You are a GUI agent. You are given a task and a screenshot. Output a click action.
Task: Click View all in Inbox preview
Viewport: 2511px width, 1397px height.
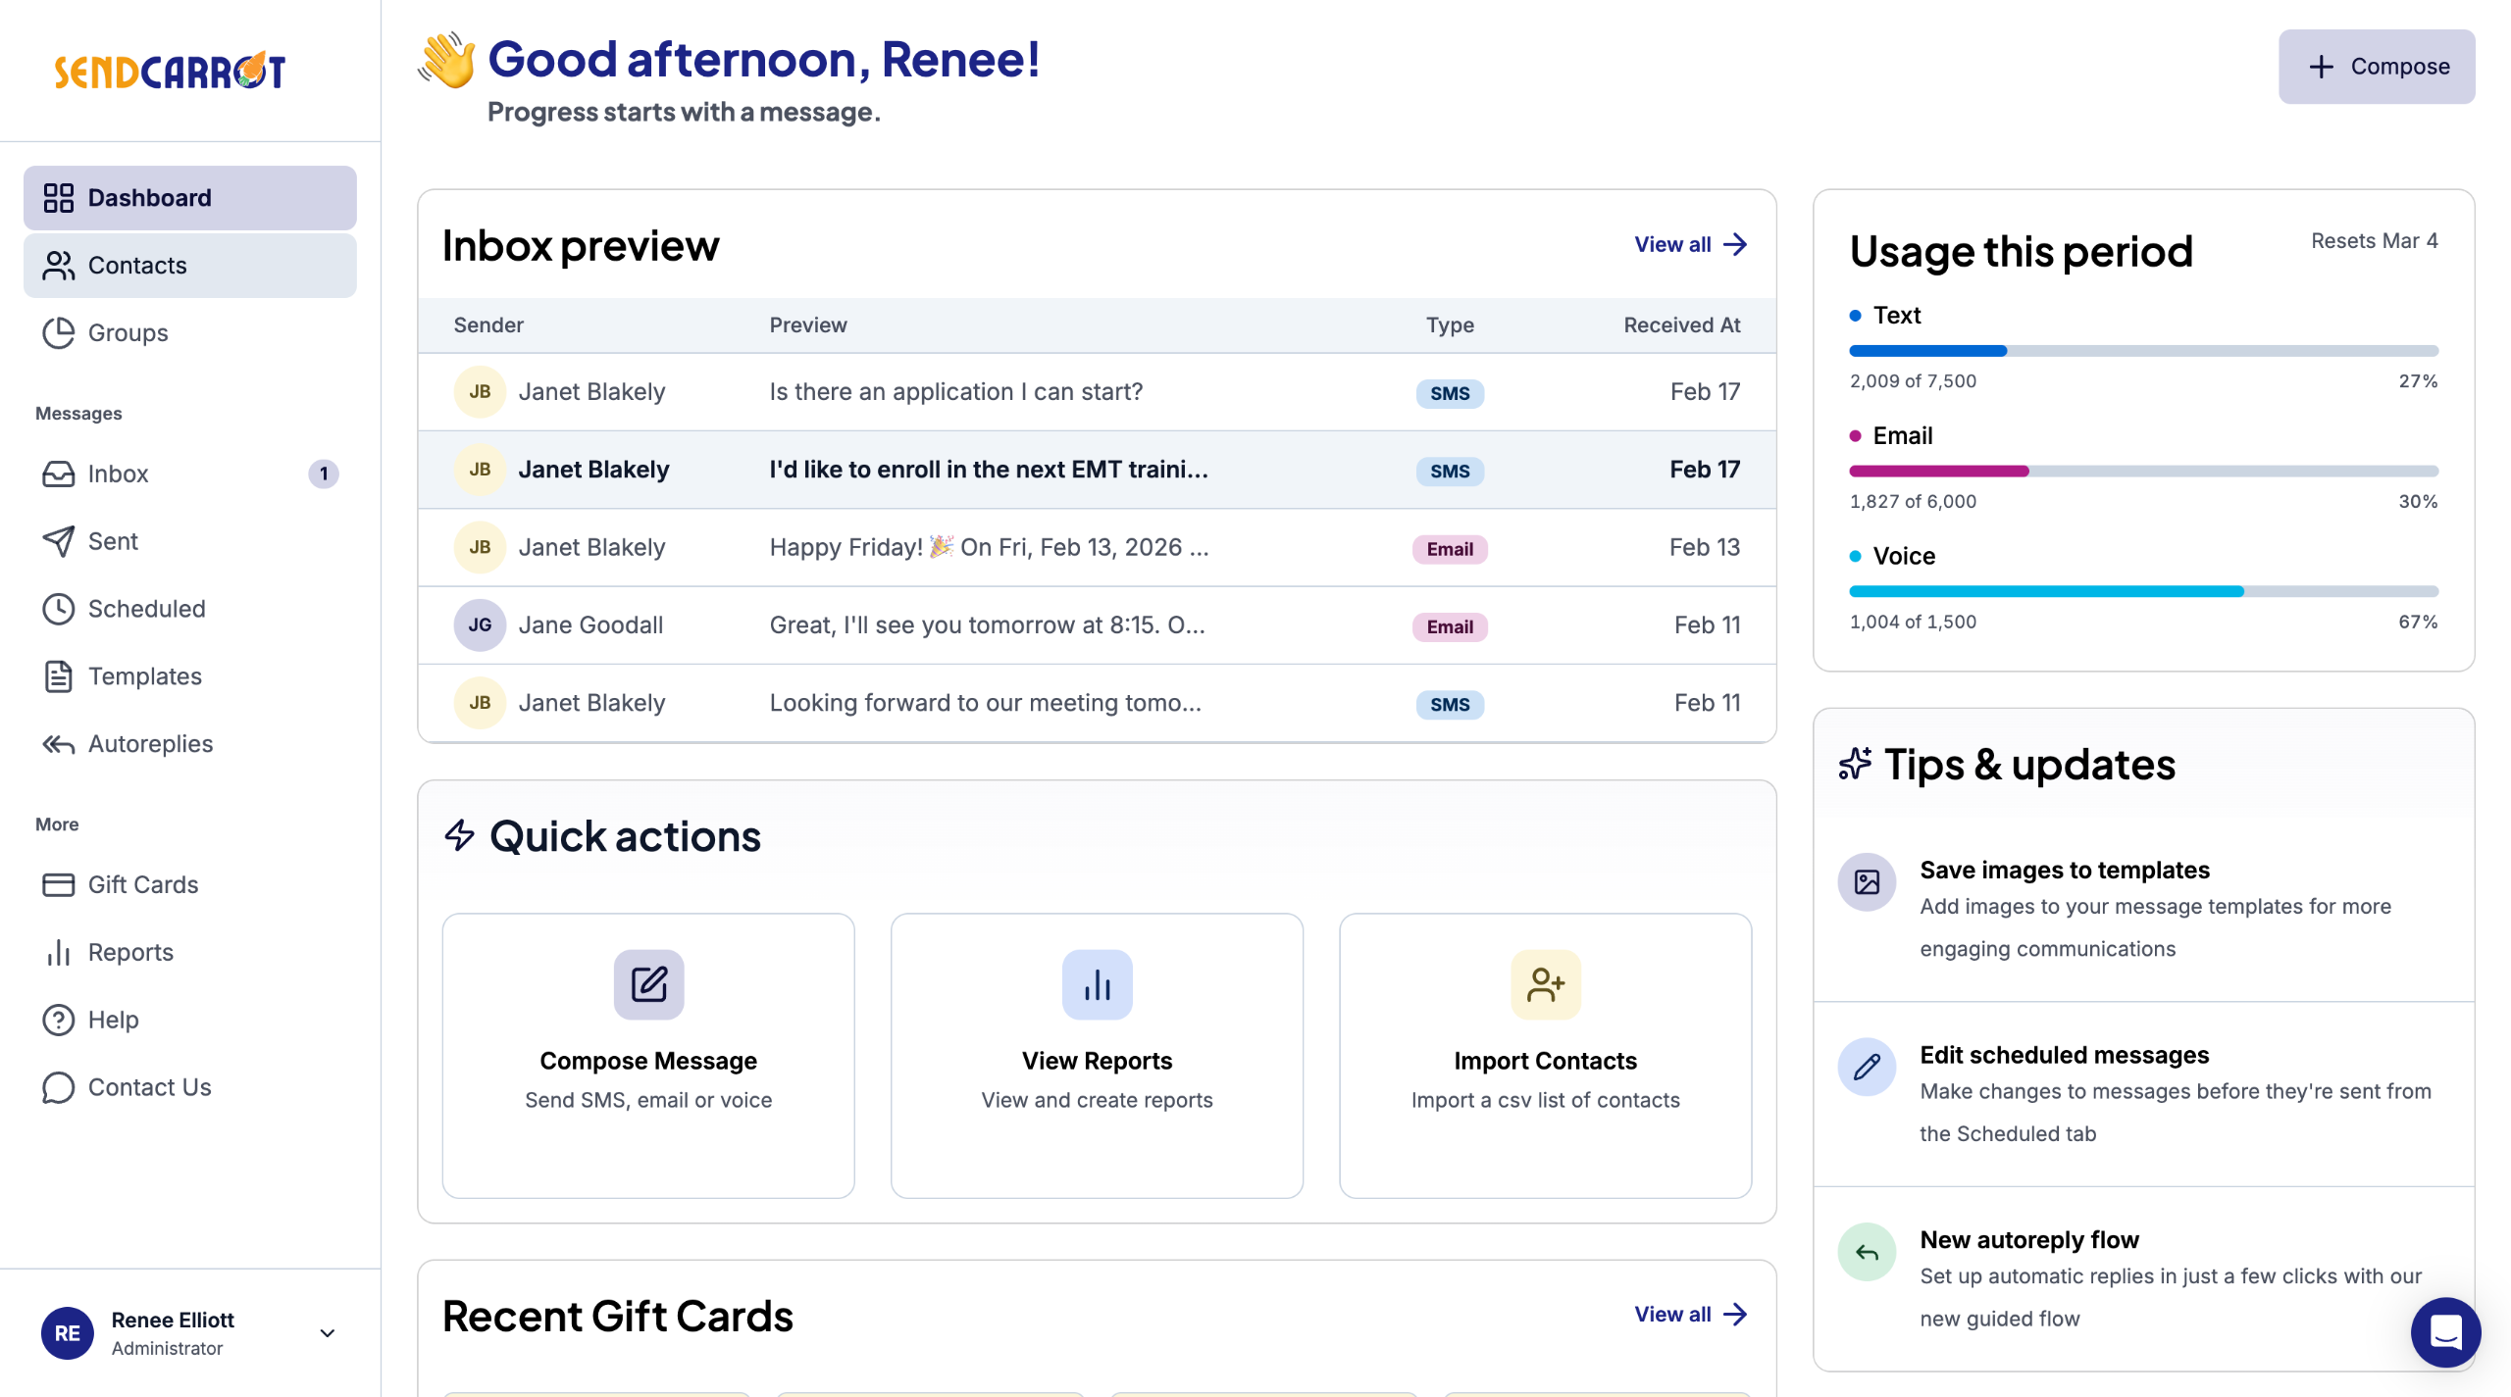pos(1689,244)
